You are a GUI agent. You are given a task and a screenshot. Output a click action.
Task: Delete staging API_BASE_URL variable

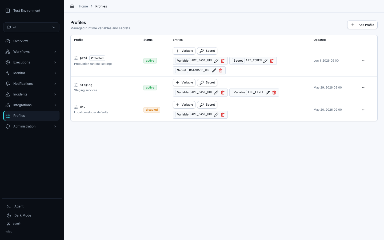[x=223, y=93]
